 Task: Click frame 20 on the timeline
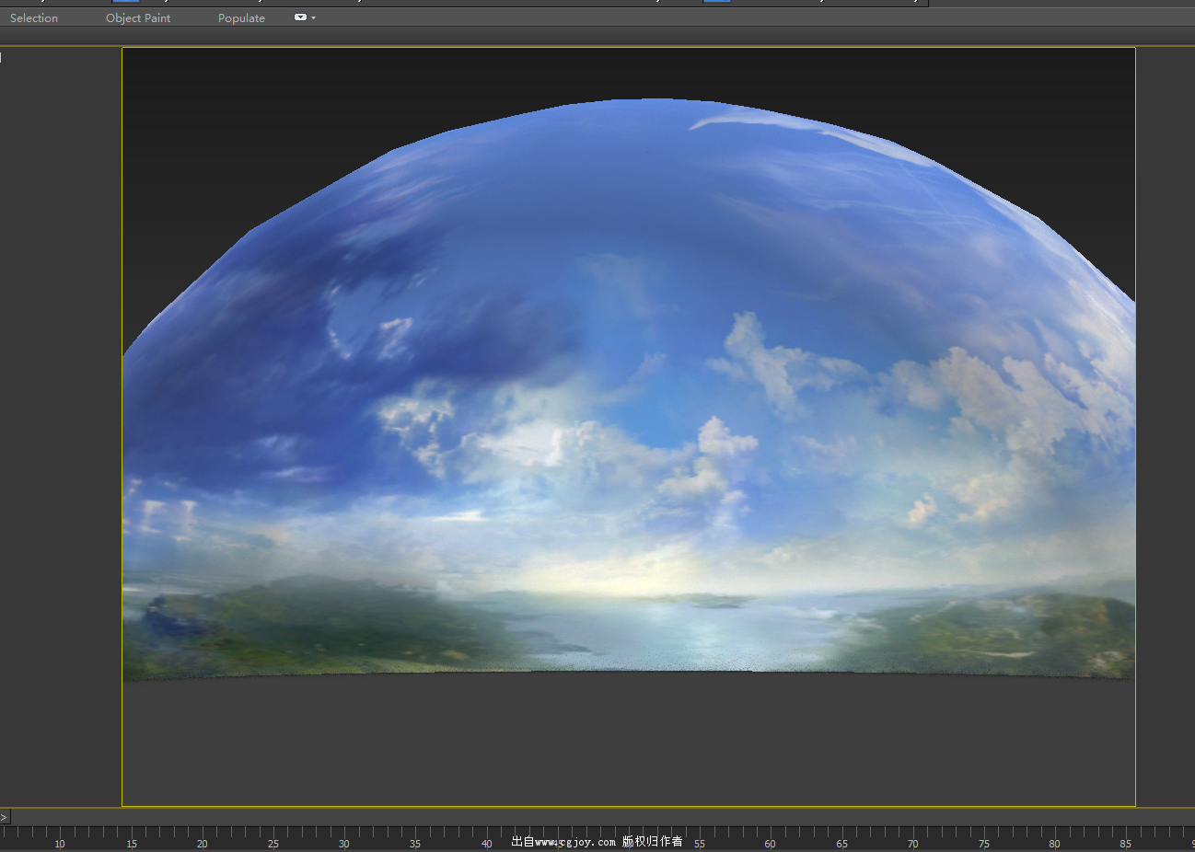coord(203,844)
